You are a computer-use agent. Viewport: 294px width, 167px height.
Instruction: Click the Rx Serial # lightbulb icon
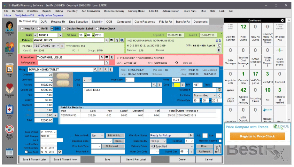pos(219,90)
